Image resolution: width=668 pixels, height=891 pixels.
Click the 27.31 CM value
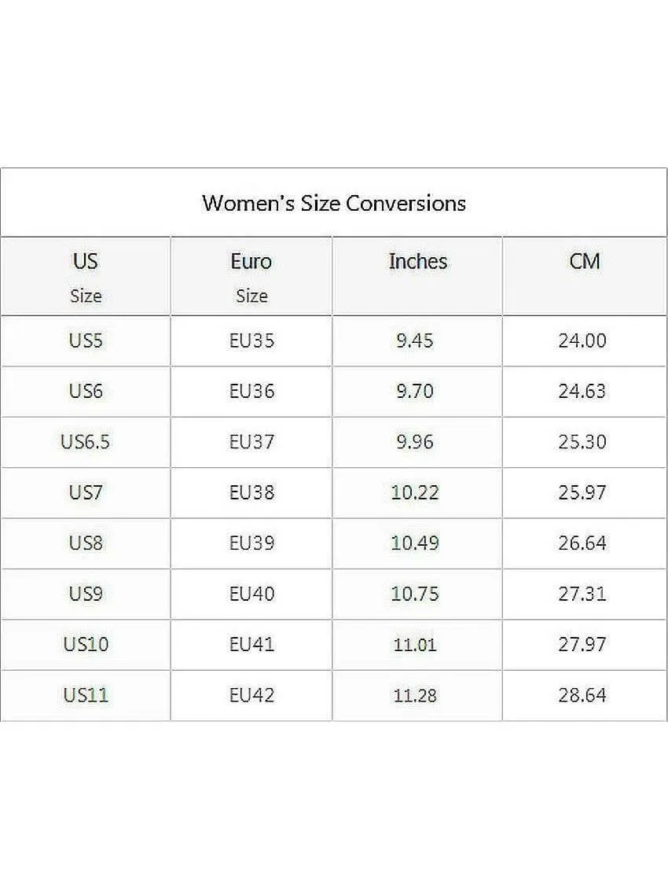[582, 594]
